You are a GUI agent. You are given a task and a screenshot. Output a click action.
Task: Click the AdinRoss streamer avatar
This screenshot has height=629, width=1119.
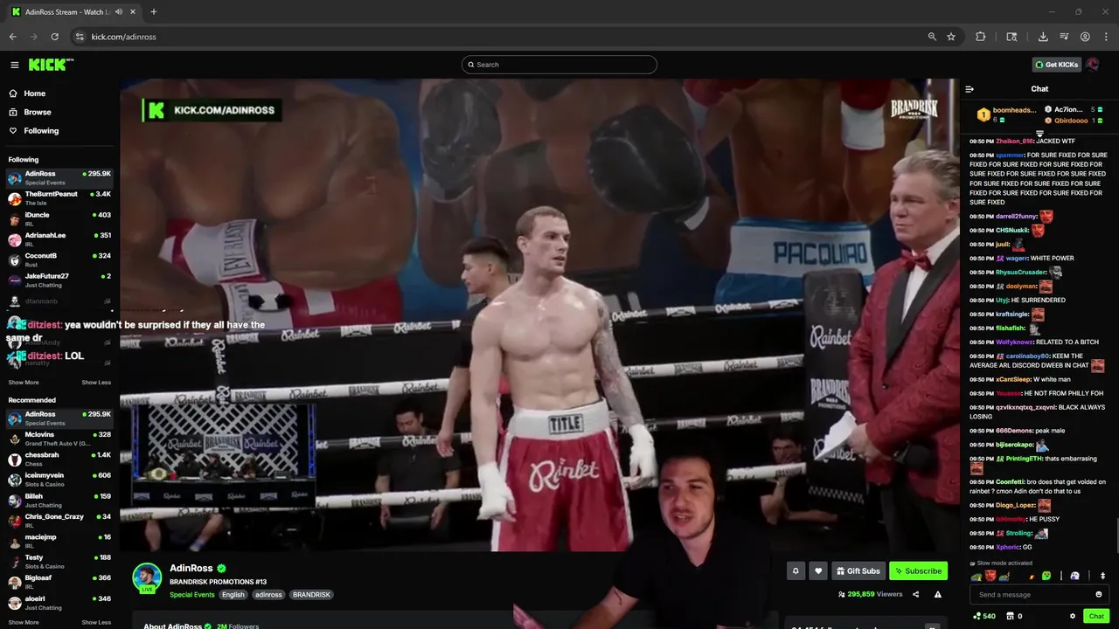coord(147,577)
